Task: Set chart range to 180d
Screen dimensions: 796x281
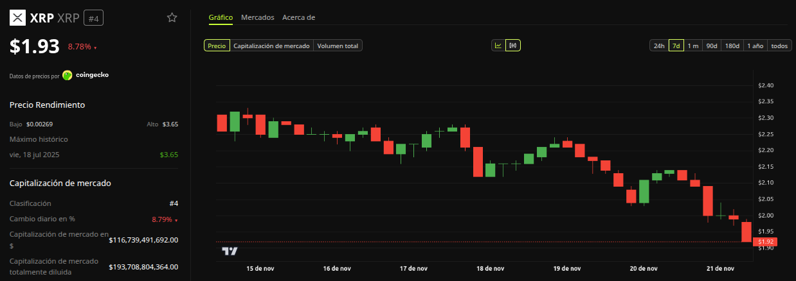Action: pyautogui.click(x=732, y=46)
